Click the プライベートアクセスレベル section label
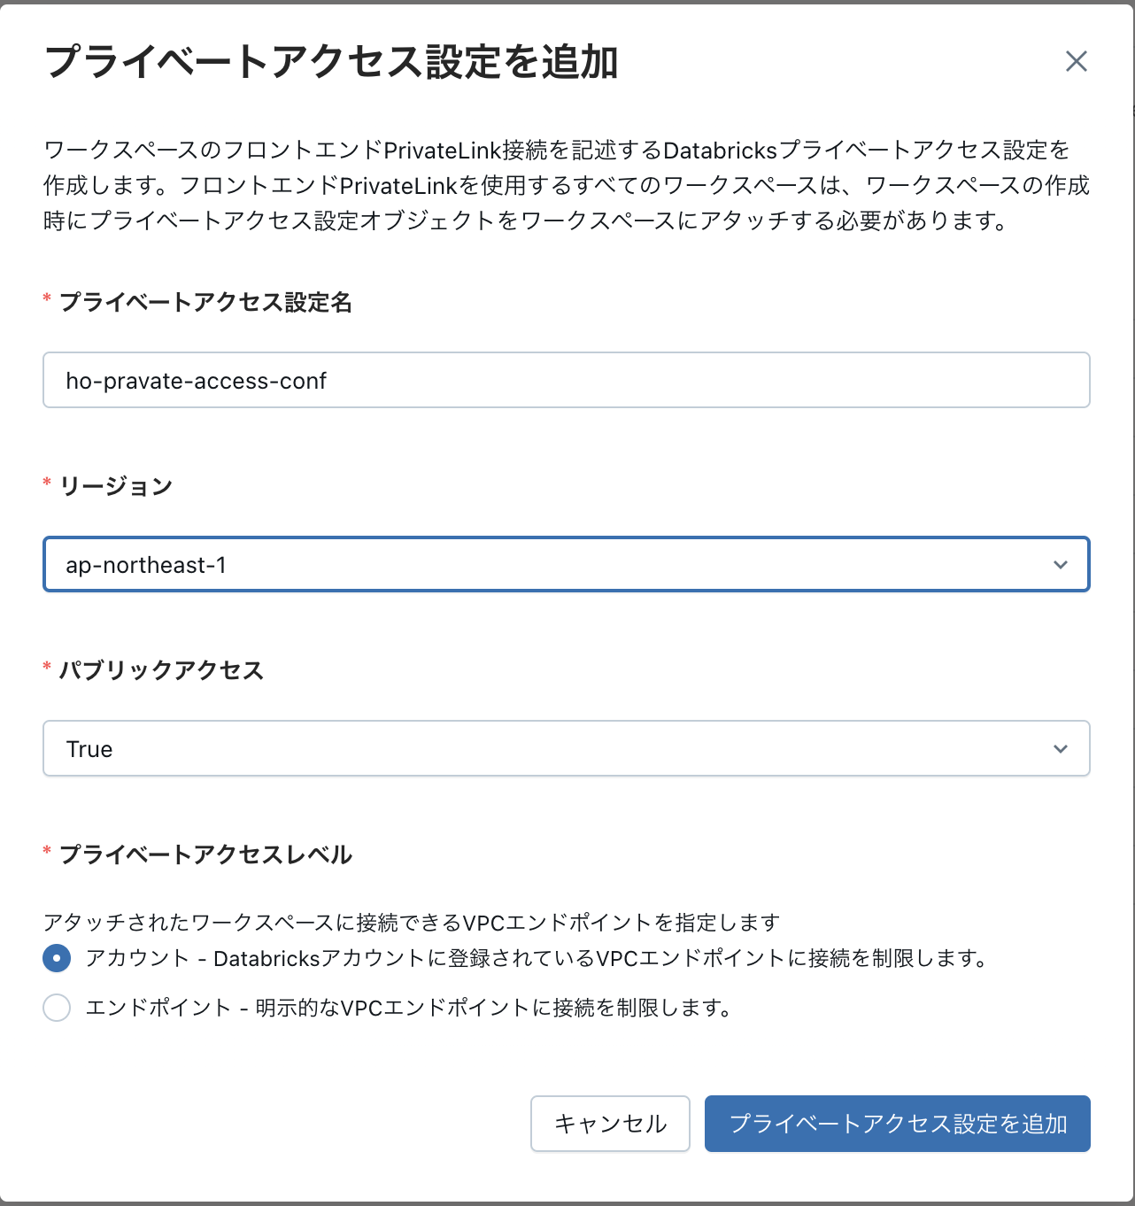This screenshot has width=1135, height=1206. [205, 854]
